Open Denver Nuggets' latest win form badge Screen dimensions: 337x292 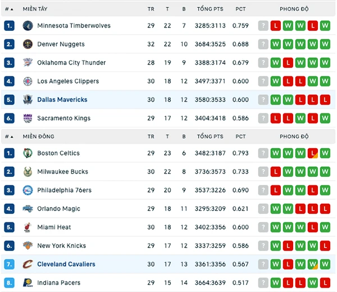coord(276,44)
